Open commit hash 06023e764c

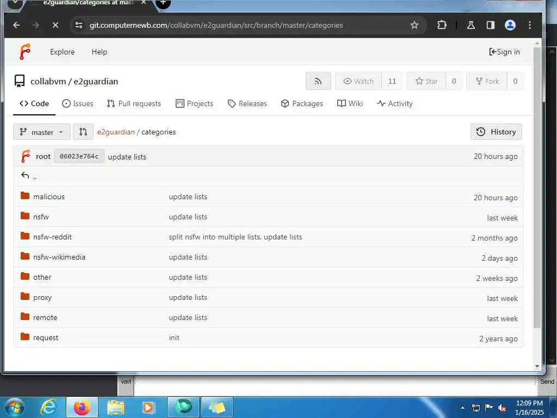point(79,156)
